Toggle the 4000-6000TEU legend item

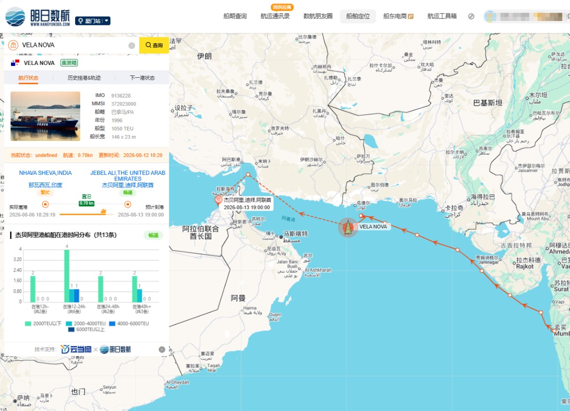pyautogui.click(x=129, y=324)
